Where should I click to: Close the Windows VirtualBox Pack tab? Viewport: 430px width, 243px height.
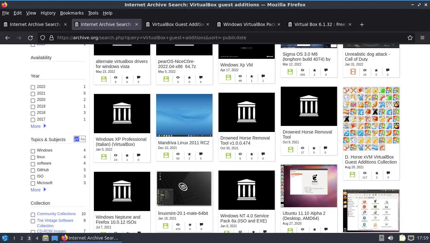tap(279, 24)
